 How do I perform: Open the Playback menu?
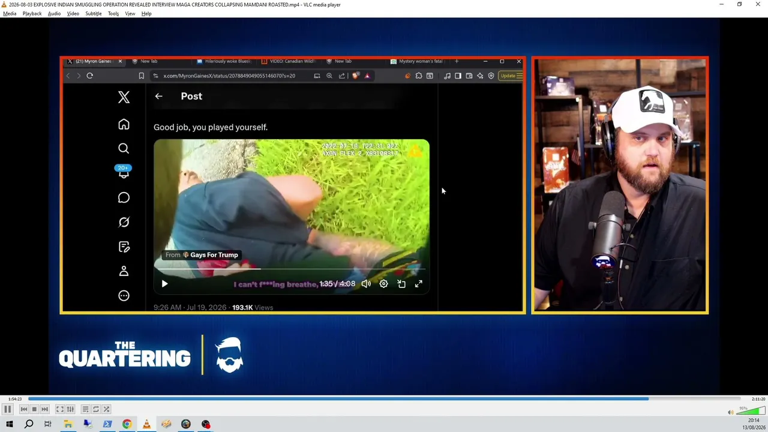32,13
